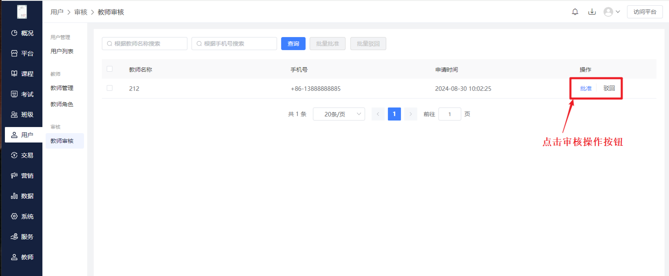Focus the phone number search field
The image size is (669, 276).
pyautogui.click(x=234, y=44)
